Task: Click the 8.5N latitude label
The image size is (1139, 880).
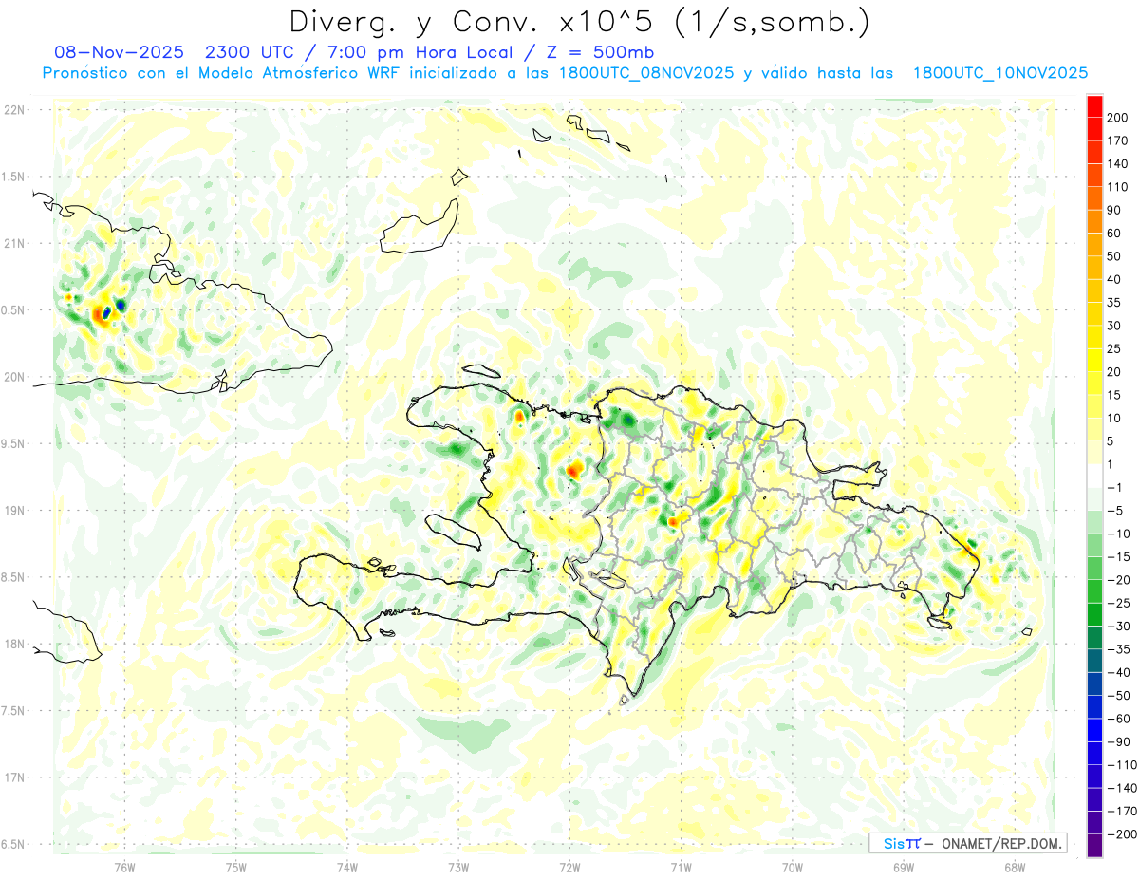Action: pyautogui.click(x=13, y=577)
